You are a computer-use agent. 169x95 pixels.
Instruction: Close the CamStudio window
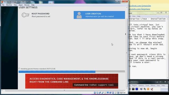(165, 82)
